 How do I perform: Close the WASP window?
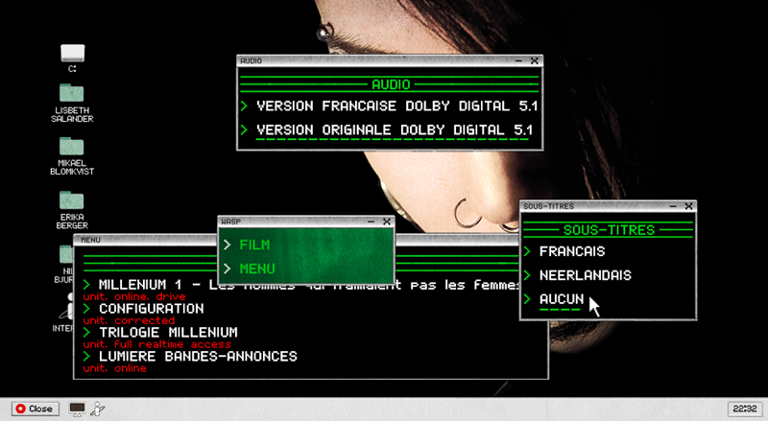[387, 222]
